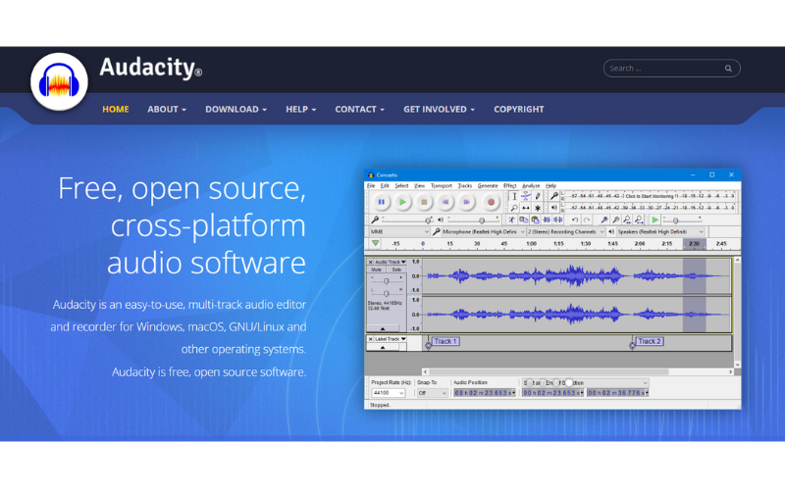The height and width of the screenshot is (490, 785).
Task: Open the Label Track name dropdown menu
Action: click(x=390, y=339)
